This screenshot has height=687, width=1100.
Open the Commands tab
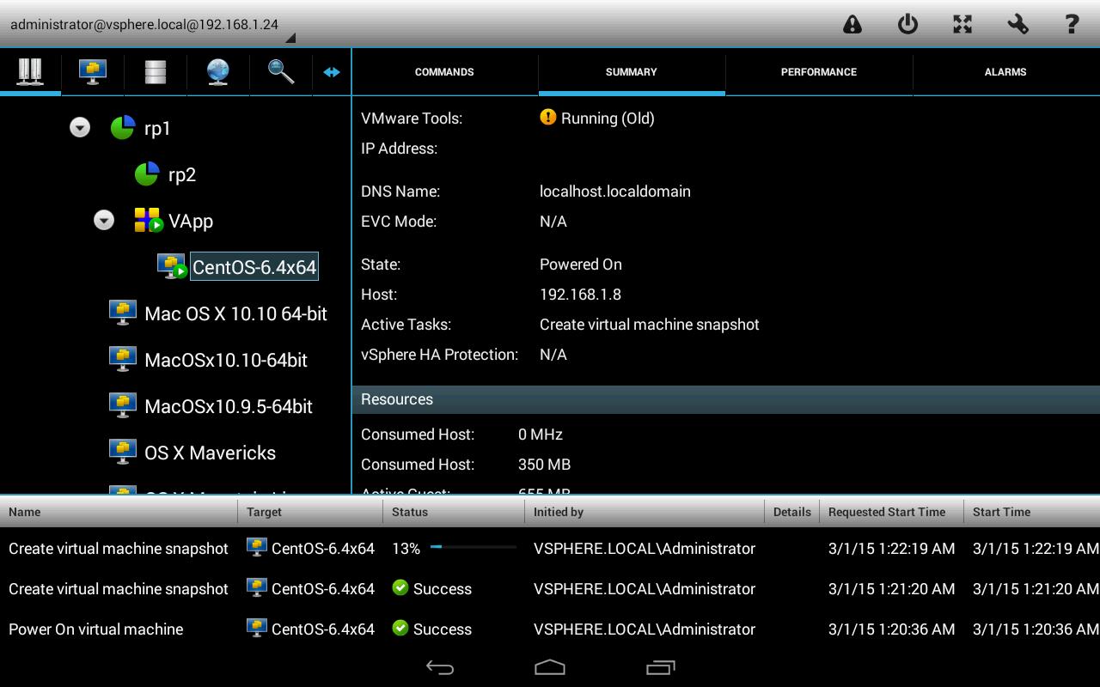(x=444, y=72)
